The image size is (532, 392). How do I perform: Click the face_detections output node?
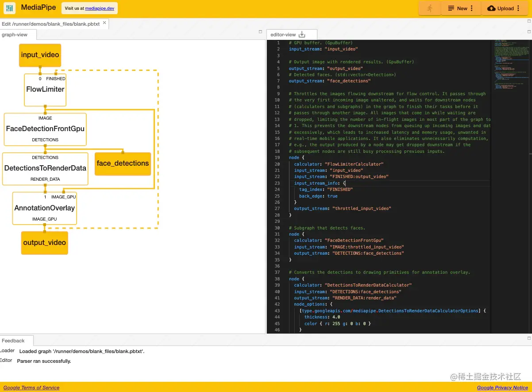tap(123, 163)
